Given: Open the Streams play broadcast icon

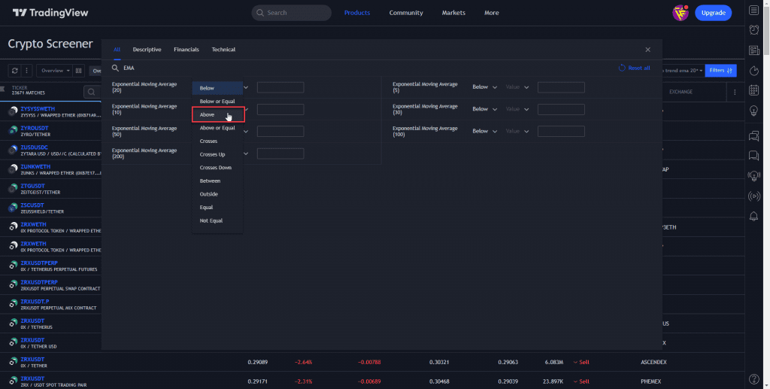Looking at the screenshot, I should (x=753, y=196).
